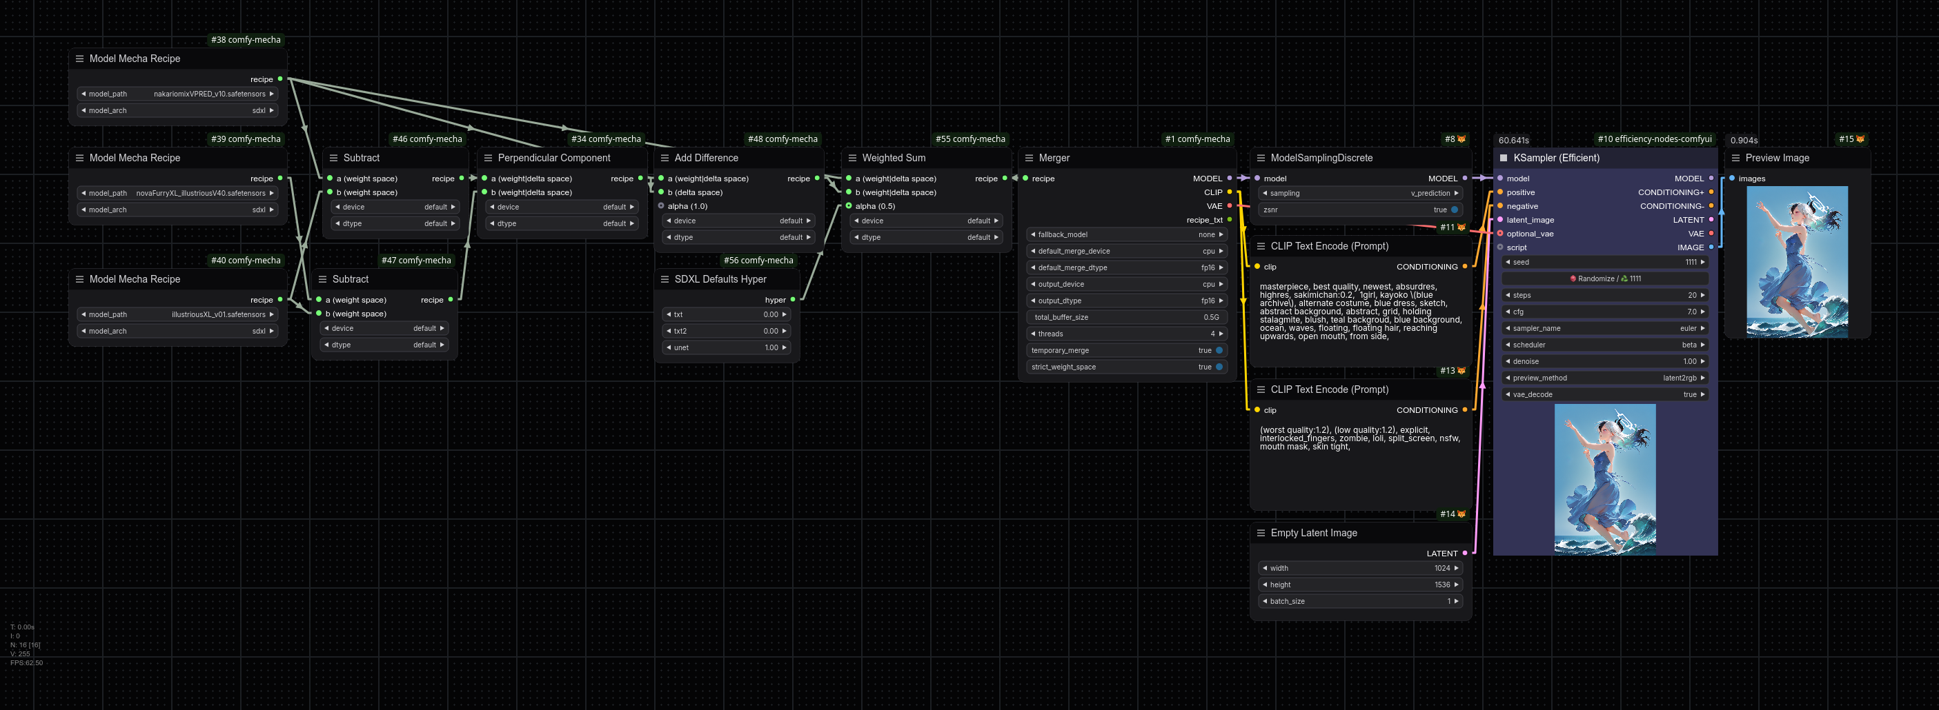Viewport: 1939px width, 710px height.
Task: Click the Empty Latent Image node menu icon
Action: pyautogui.click(x=1261, y=532)
